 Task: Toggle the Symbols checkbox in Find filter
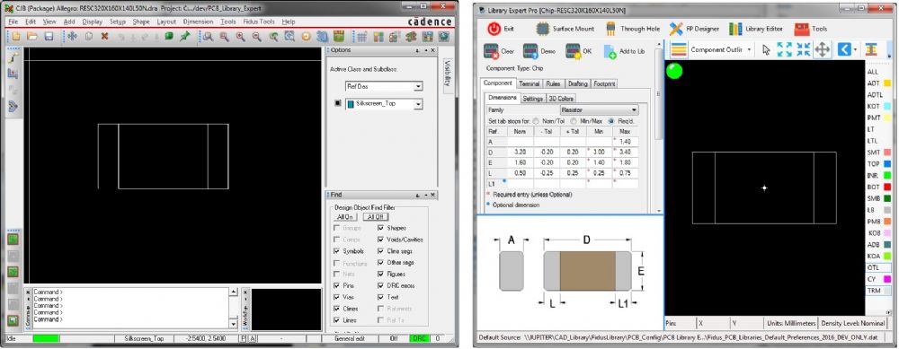336,251
